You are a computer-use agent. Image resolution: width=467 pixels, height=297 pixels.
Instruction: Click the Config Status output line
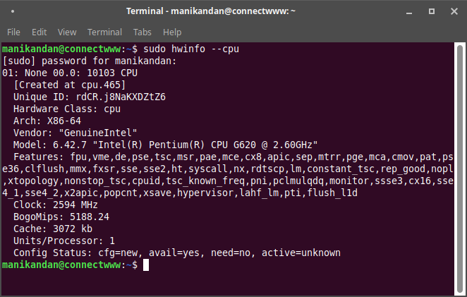pos(177,253)
